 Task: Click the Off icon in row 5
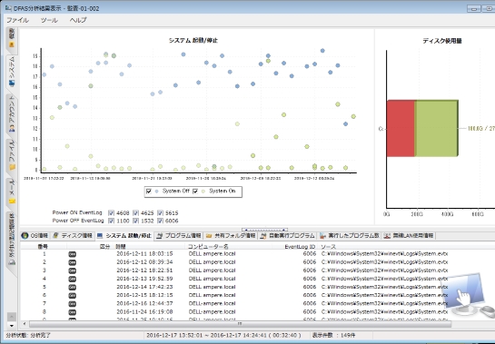73,287
